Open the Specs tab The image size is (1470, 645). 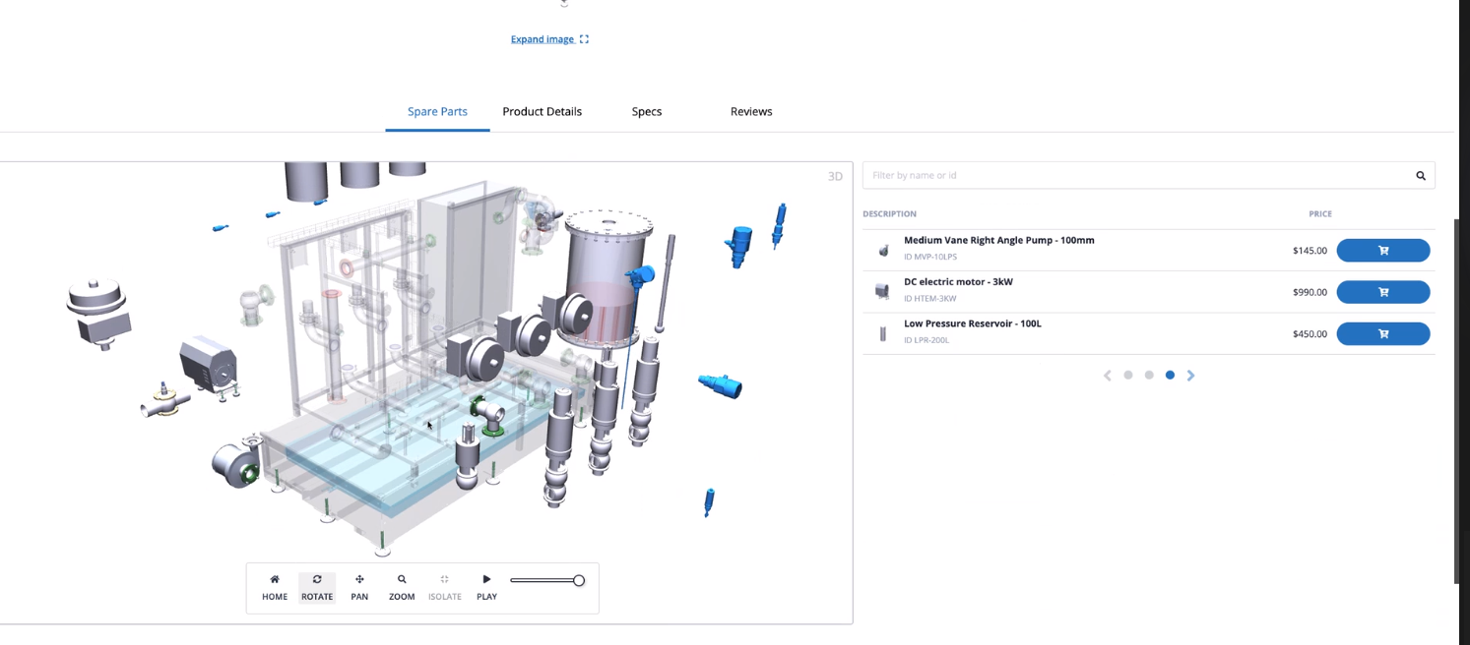point(647,111)
